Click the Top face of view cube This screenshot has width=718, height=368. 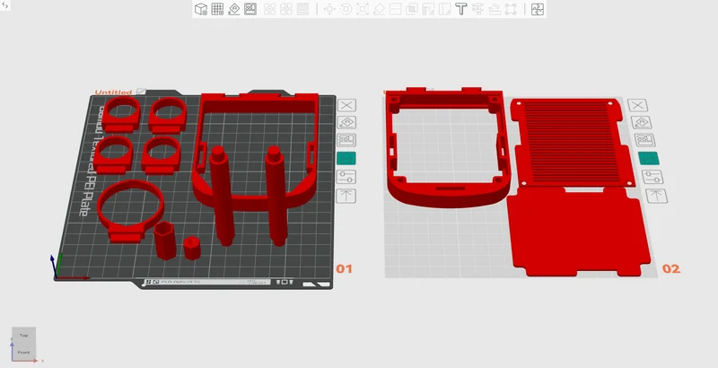click(24, 336)
